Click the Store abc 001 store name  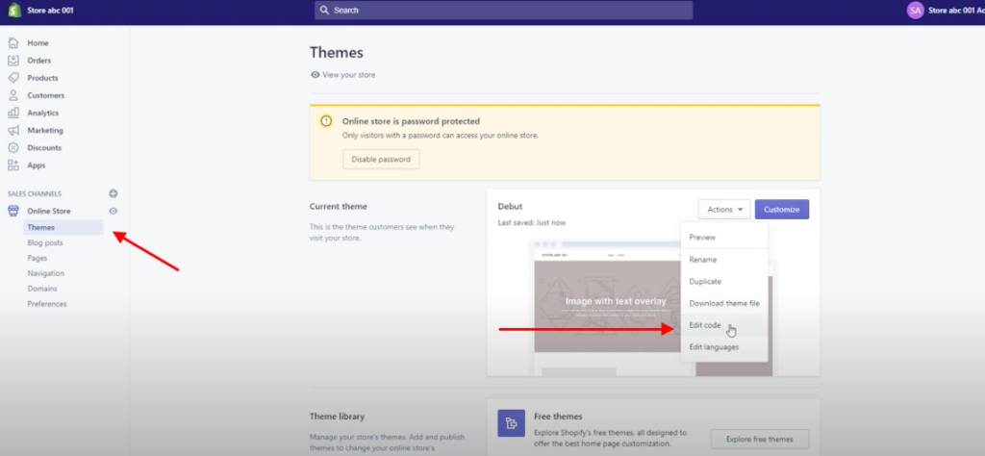click(50, 10)
